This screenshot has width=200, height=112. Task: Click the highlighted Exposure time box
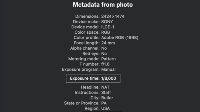pos(93,78)
